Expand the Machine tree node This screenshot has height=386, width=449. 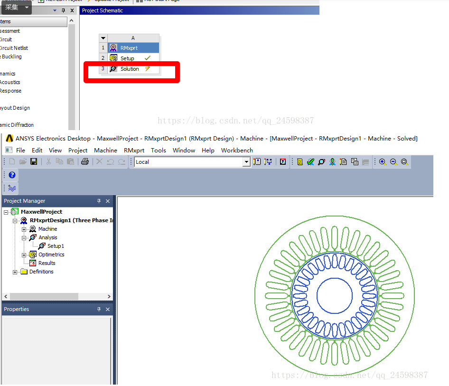point(24,228)
